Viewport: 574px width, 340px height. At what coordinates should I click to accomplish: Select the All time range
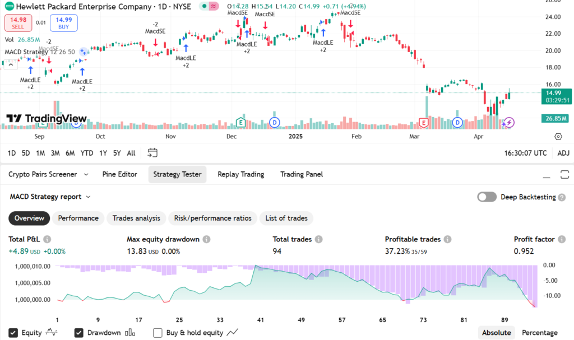(x=131, y=153)
